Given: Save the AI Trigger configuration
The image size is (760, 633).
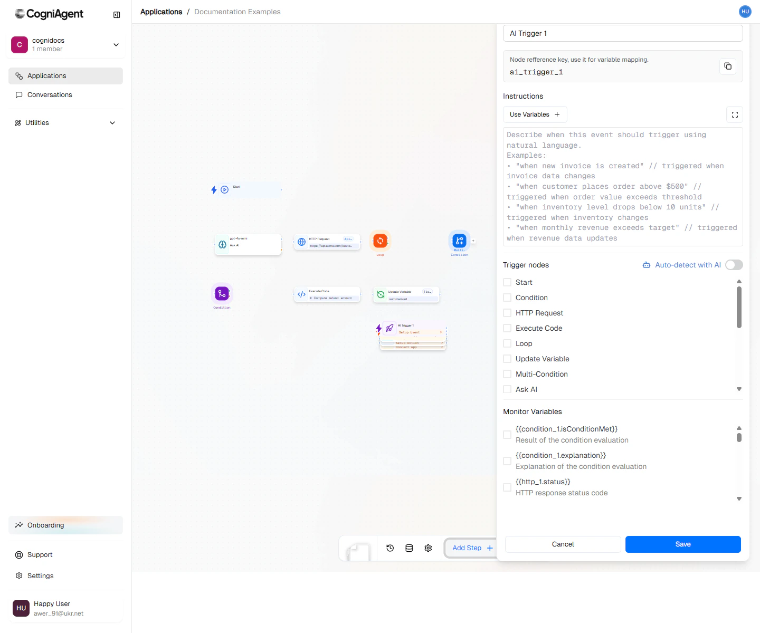Looking at the screenshot, I should [x=683, y=544].
